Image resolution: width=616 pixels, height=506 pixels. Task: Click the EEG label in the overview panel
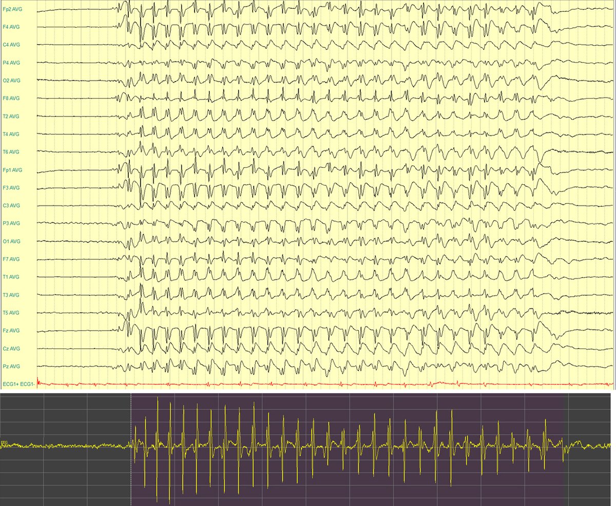click(x=4, y=442)
